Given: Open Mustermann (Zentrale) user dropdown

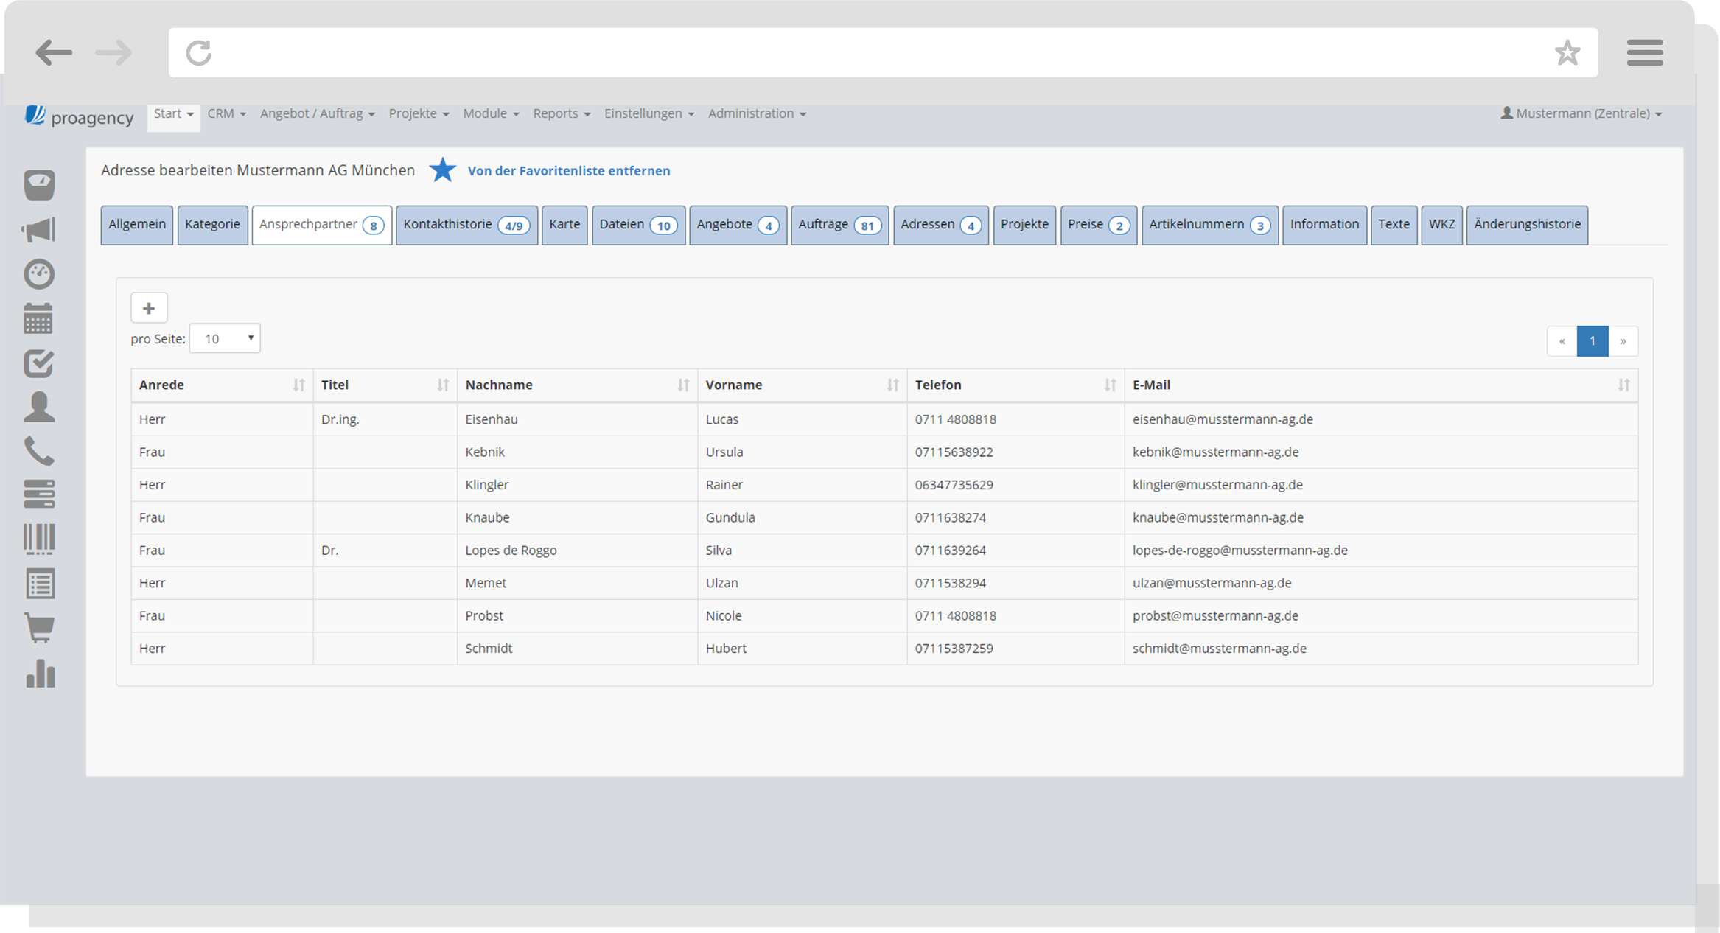Looking at the screenshot, I should [x=1581, y=113].
